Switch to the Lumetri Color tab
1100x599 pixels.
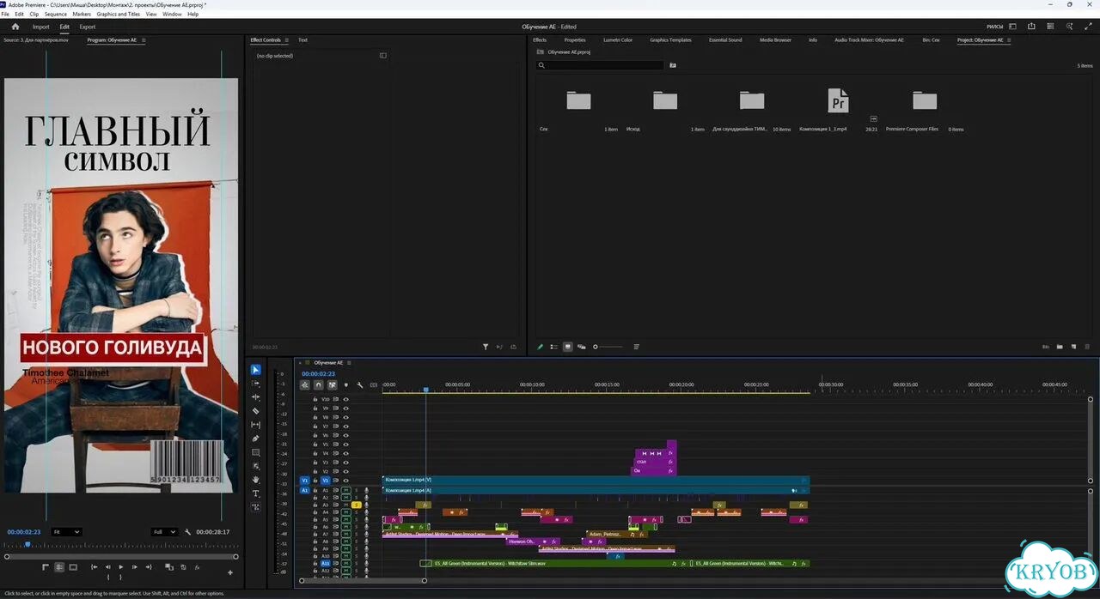tap(618, 40)
